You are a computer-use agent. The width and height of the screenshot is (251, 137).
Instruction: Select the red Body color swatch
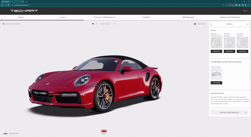[x=104, y=131]
